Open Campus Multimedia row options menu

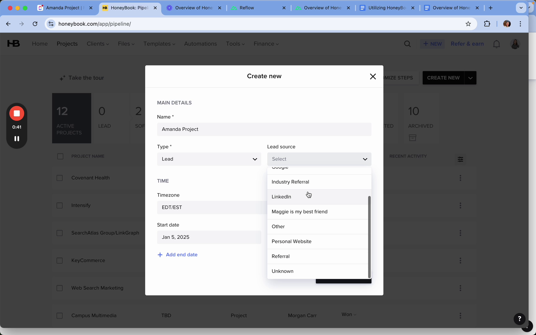coord(460,315)
